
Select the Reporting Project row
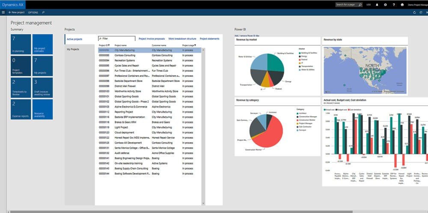(149, 112)
